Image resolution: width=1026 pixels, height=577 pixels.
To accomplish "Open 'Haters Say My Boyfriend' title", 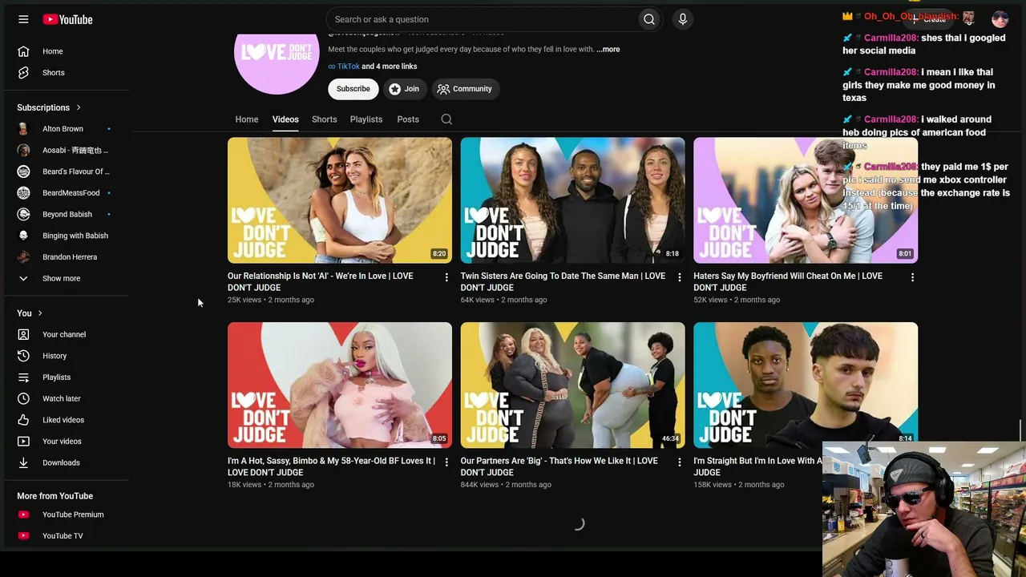I will click(x=788, y=282).
